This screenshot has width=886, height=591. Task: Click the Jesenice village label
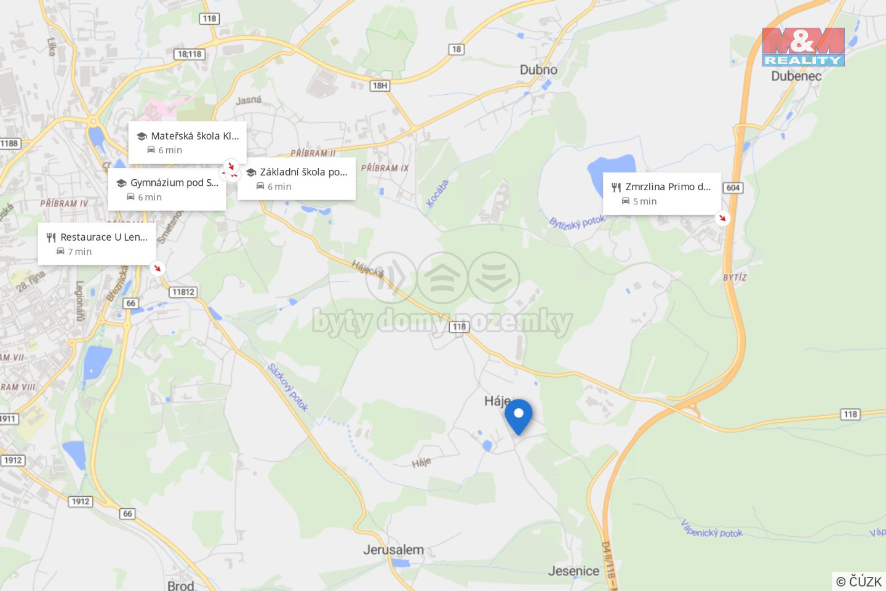[x=573, y=571]
